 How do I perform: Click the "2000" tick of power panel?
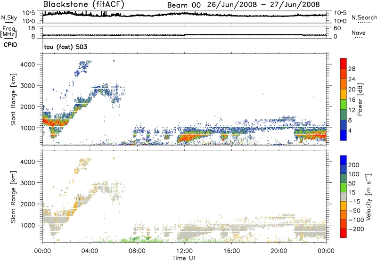[x=28, y=106]
